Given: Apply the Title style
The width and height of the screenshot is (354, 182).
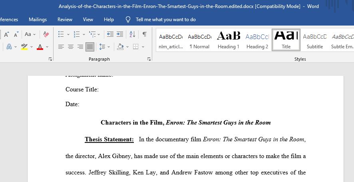Looking at the screenshot, I should (x=286, y=40).
